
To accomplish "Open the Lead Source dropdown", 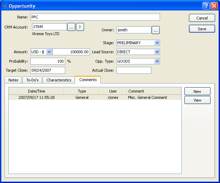I will (x=157, y=52).
